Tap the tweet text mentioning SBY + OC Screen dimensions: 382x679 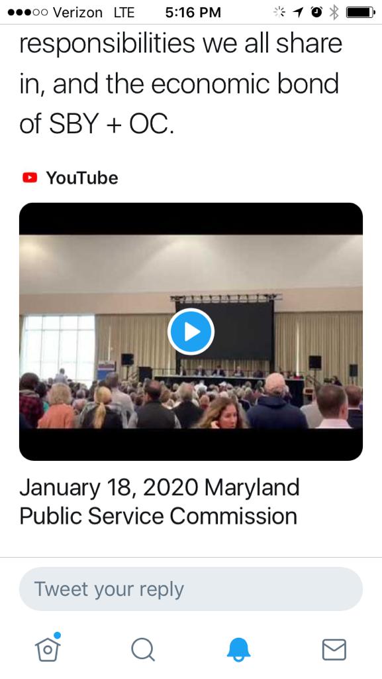[181, 83]
